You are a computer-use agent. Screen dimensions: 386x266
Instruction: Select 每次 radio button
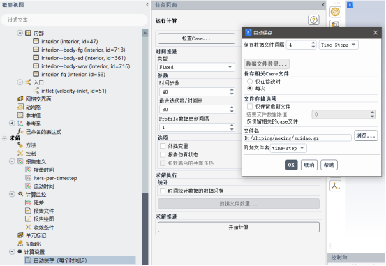point(250,88)
